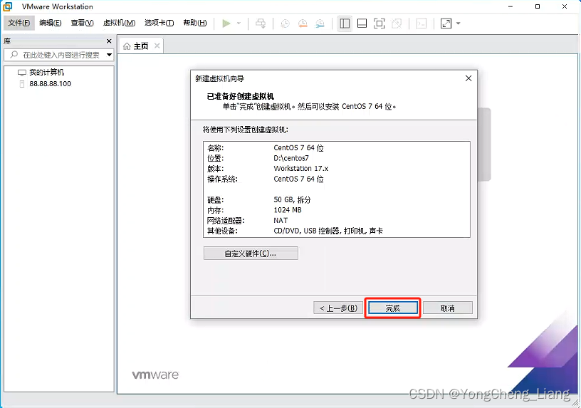Open the power options dropdown arrow
Screen dimensions: 581x408
(x=239, y=23)
